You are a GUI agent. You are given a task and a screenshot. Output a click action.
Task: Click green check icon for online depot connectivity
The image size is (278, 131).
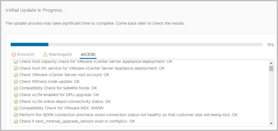coord(16,102)
